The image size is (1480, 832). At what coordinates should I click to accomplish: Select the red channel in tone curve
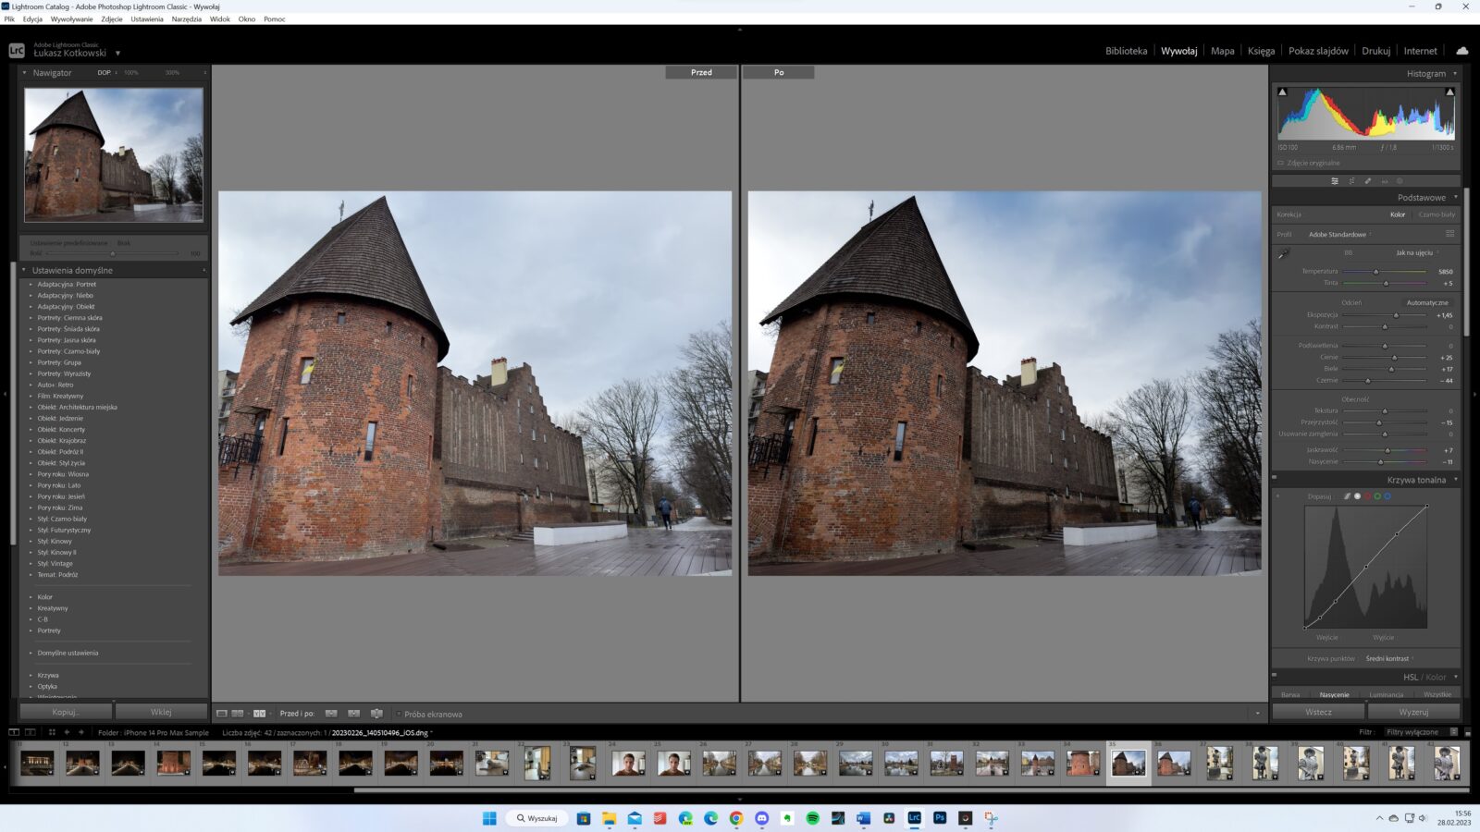click(1367, 496)
